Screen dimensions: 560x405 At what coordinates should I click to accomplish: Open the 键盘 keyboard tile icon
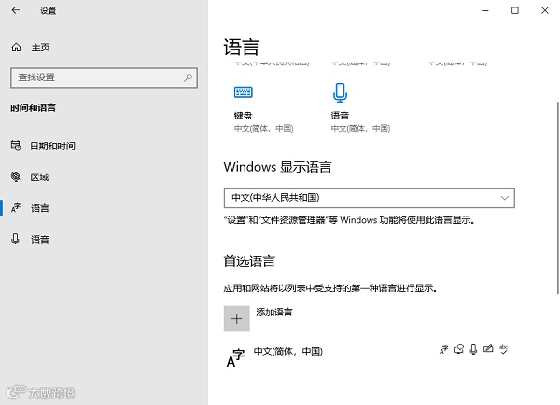(244, 91)
